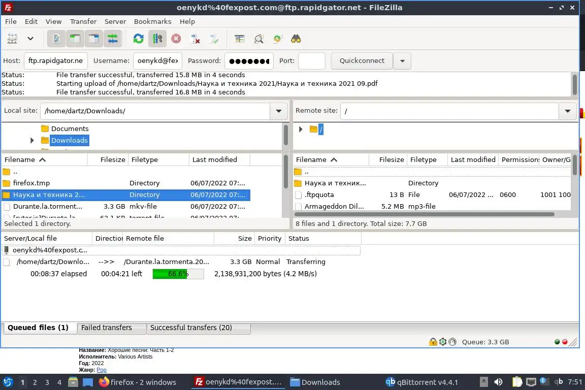Image resolution: width=585 pixels, height=390 pixels.
Task: Select Armageddon mp3 file in remote list
Action: (432, 206)
